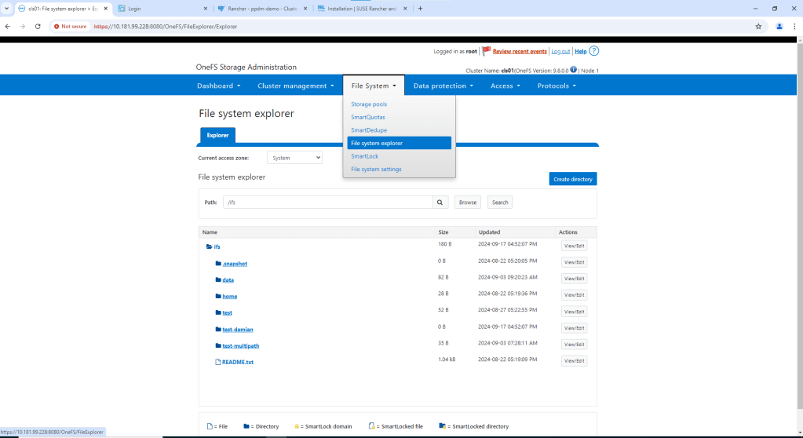Click the Help question mark icon
Viewport: 803px width, 438px height.
click(594, 51)
